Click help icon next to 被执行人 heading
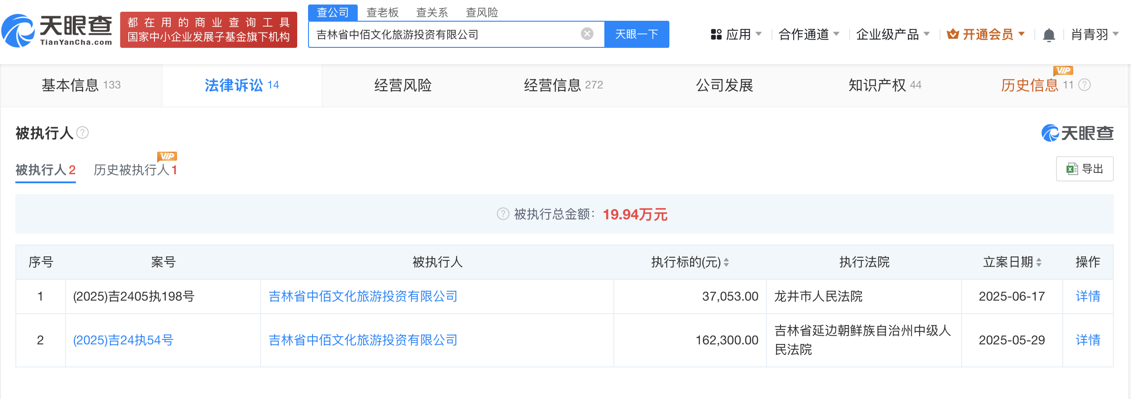This screenshot has height=399, width=1131. pyautogui.click(x=83, y=133)
